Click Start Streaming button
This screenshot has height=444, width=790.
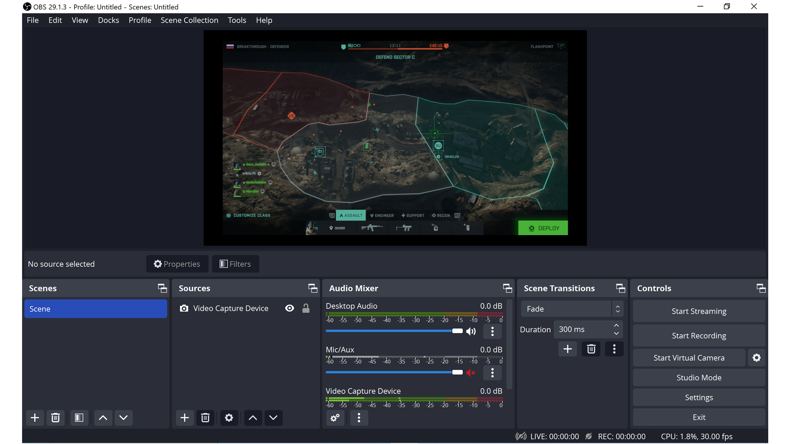pyautogui.click(x=698, y=311)
